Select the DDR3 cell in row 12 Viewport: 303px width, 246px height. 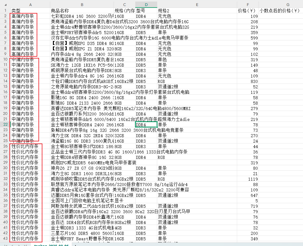tap(146, 70)
